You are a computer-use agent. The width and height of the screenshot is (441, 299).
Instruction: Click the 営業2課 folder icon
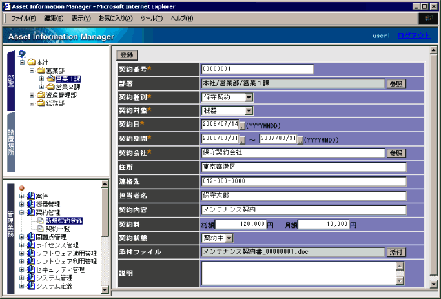pos(50,87)
